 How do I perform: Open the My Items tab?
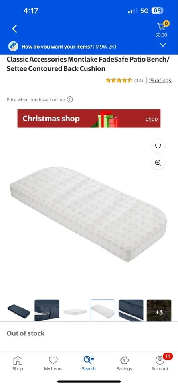[x=53, y=363]
